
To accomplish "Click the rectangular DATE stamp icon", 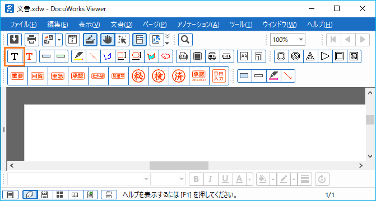I will (x=226, y=56).
